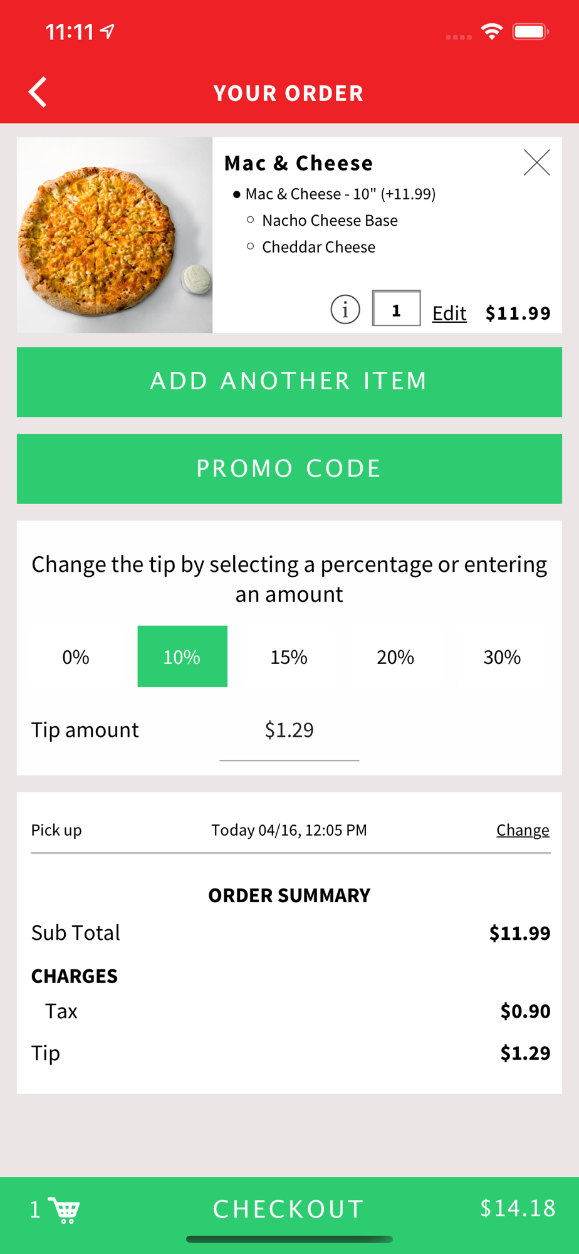Tap the Wi-Fi status icon
The height and width of the screenshot is (1254, 579).
[492, 31]
